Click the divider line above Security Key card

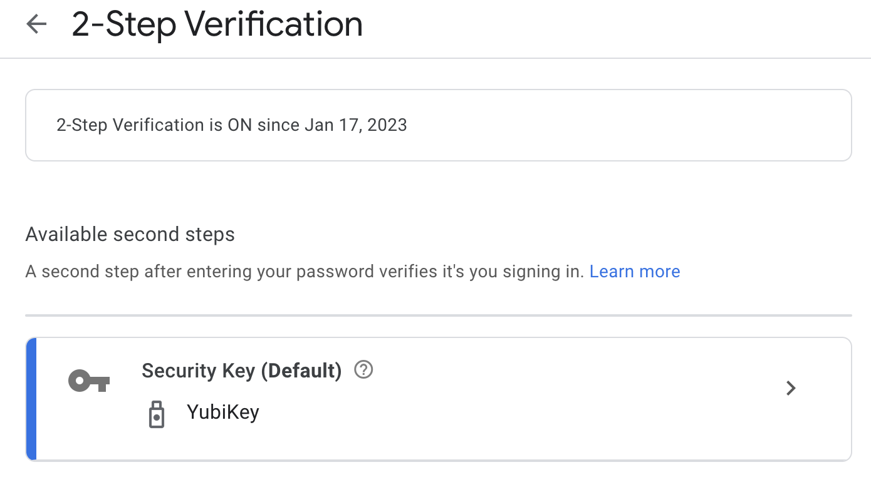(x=439, y=315)
